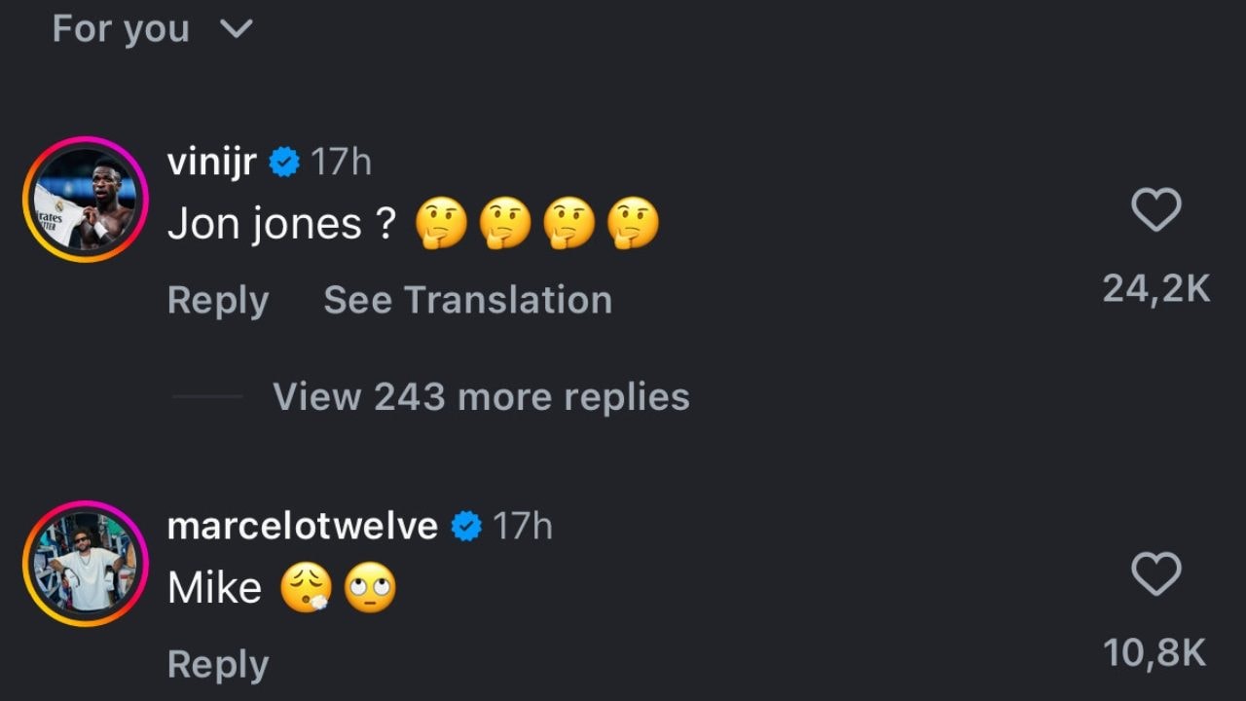The width and height of the screenshot is (1246, 701).
Task: Click the marcelotwelve username
Action: [303, 526]
